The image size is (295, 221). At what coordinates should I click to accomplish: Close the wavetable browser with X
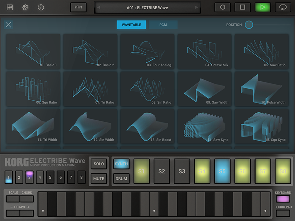(x=9, y=25)
